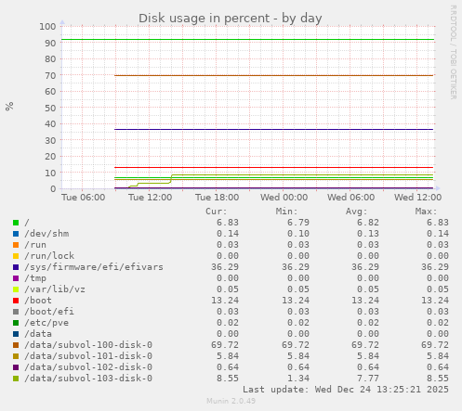Click the Min value 0.10 for /dev/shm
The width and height of the screenshot is (462, 411).
(298, 234)
